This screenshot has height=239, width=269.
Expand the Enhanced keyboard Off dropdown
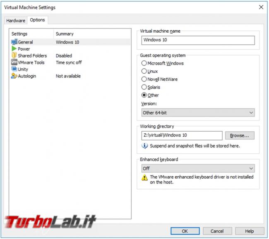tap(198, 169)
